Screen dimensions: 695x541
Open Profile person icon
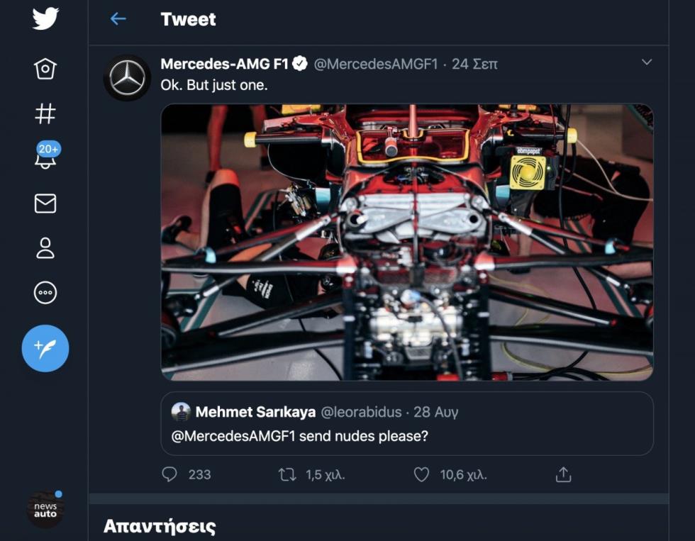click(x=45, y=248)
